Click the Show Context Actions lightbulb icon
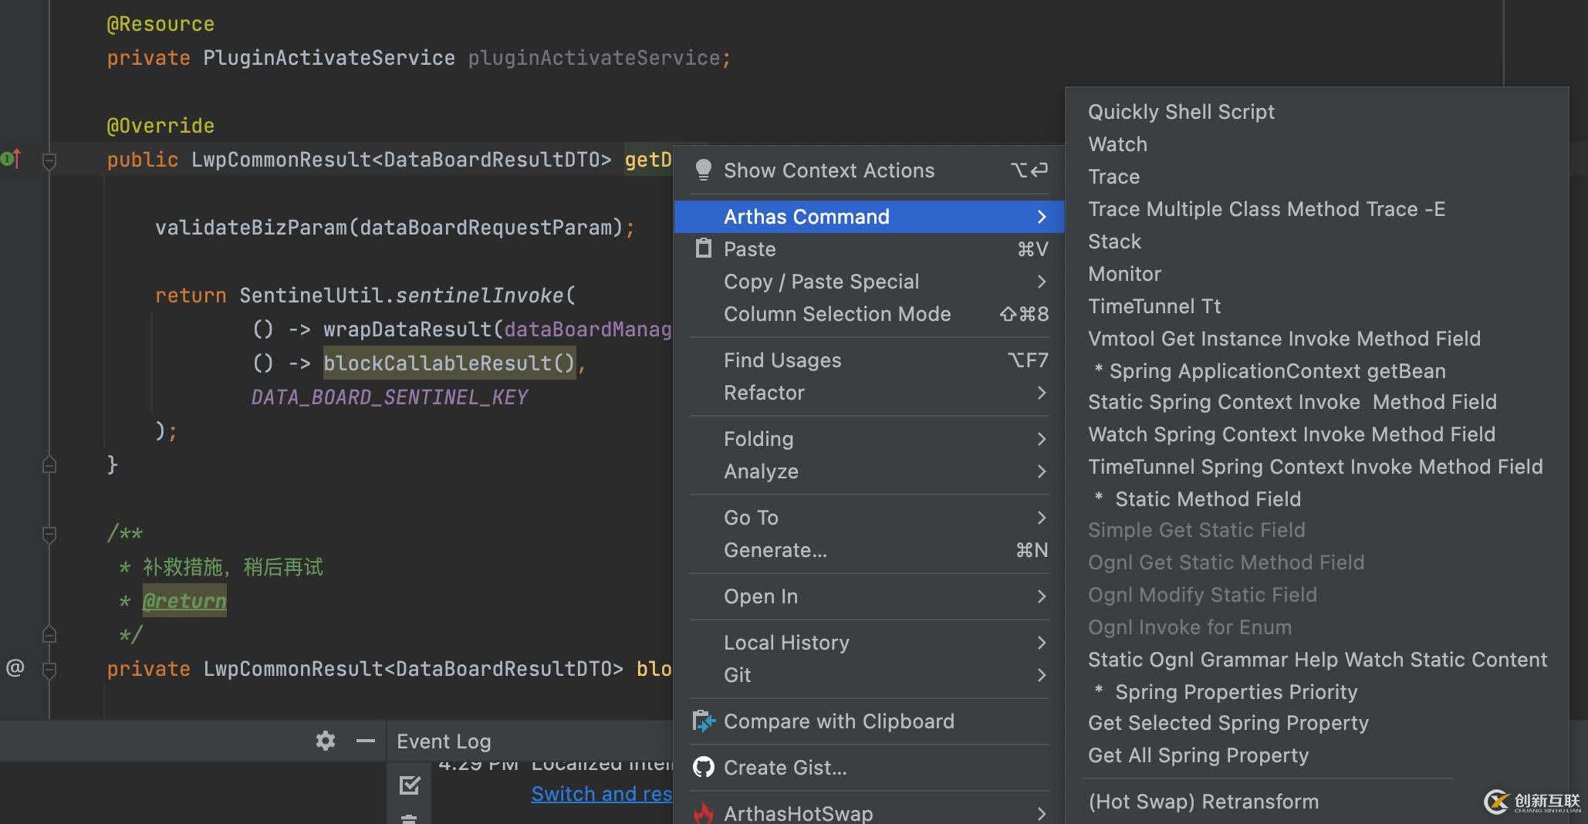Image resolution: width=1588 pixels, height=824 pixels. (703, 170)
